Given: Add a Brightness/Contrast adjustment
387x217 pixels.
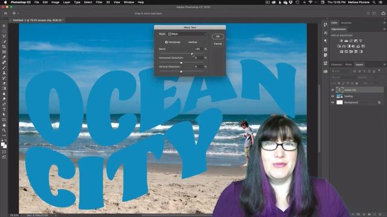Looking at the screenshot, I should coord(341,41).
